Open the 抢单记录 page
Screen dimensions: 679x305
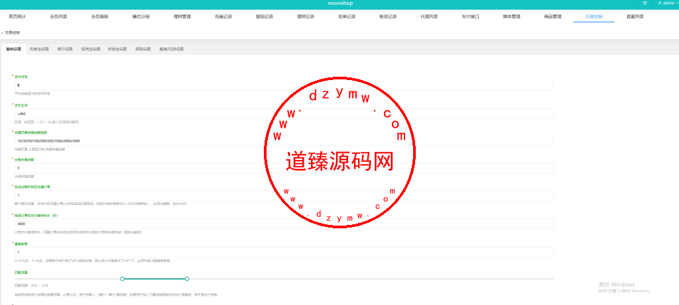(x=347, y=17)
